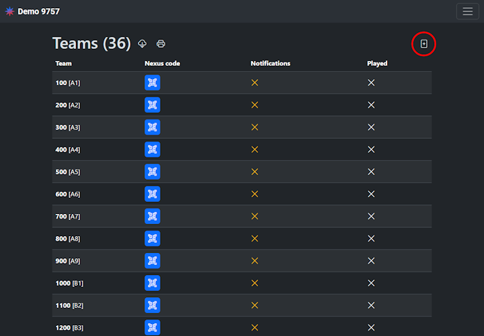Show Nexus QR code for team 1100
Viewport: 484px width, 336px height.
153,305
